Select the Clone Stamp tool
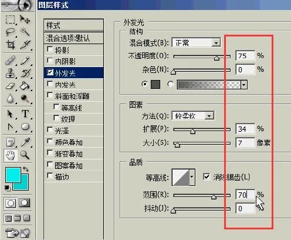 10,73
